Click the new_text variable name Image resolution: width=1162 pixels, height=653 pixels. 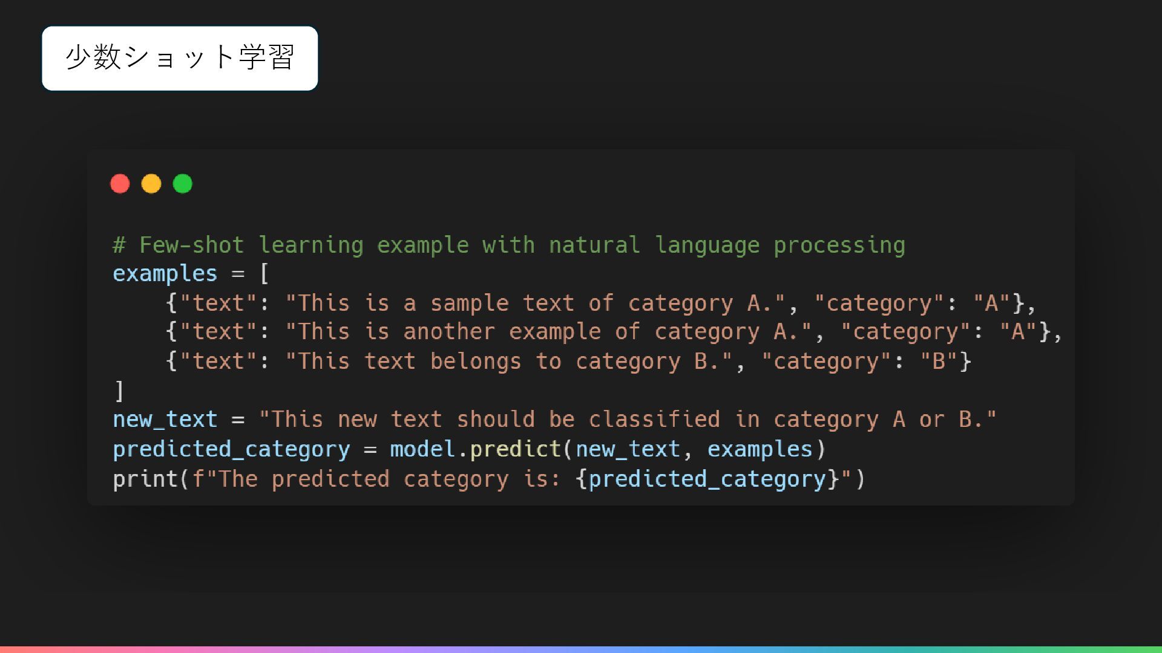pyautogui.click(x=165, y=420)
